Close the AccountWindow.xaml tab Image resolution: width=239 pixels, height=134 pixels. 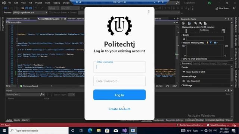[65, 19]
